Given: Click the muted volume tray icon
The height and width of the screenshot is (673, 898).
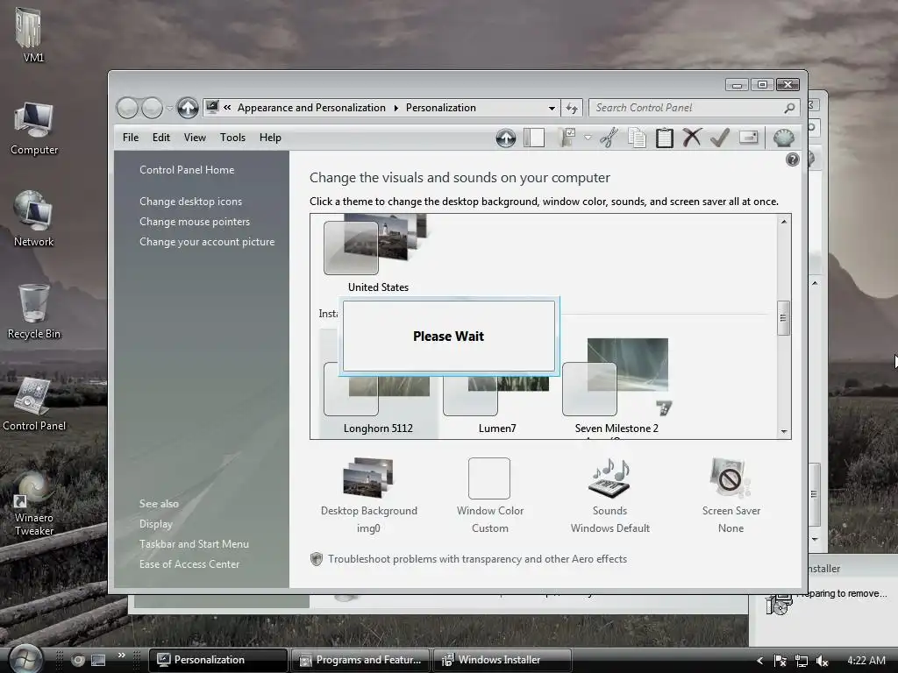Looking at the screenshot, I should [x=823, y=661].
